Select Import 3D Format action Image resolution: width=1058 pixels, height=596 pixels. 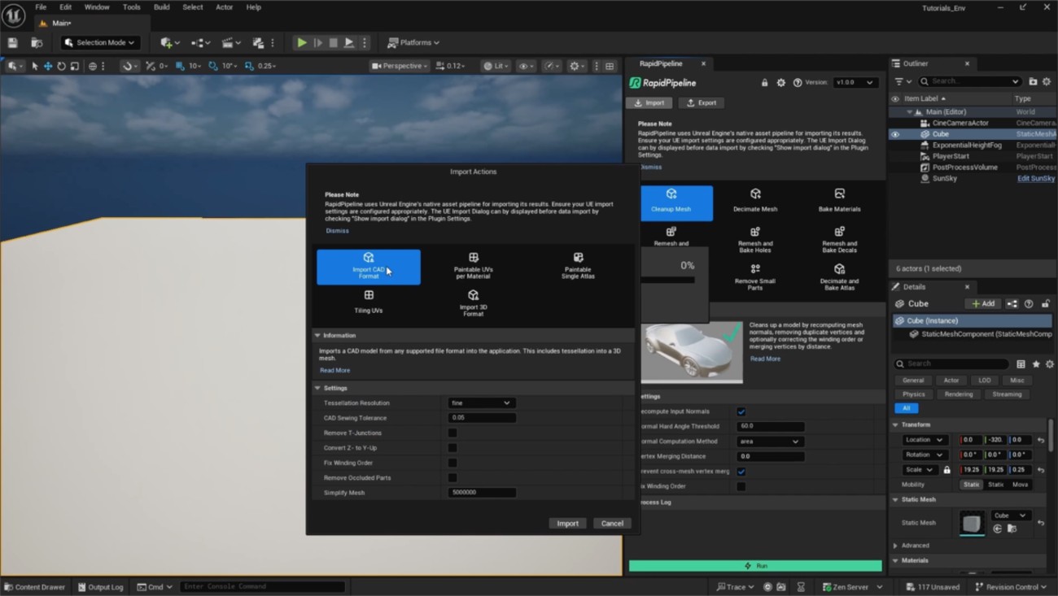473,302
